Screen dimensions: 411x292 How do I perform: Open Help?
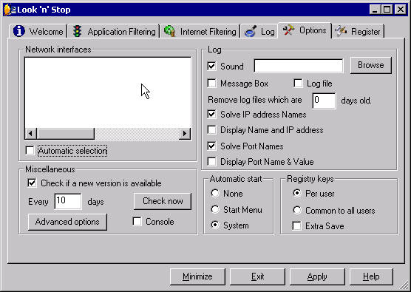tap(371, 276)
